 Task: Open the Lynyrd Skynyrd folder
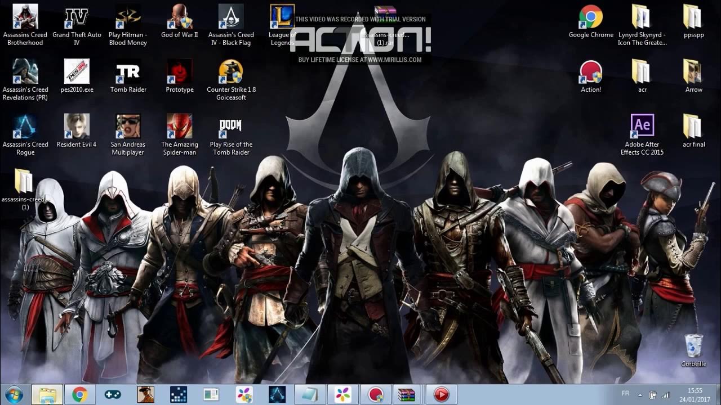[642, 25]
